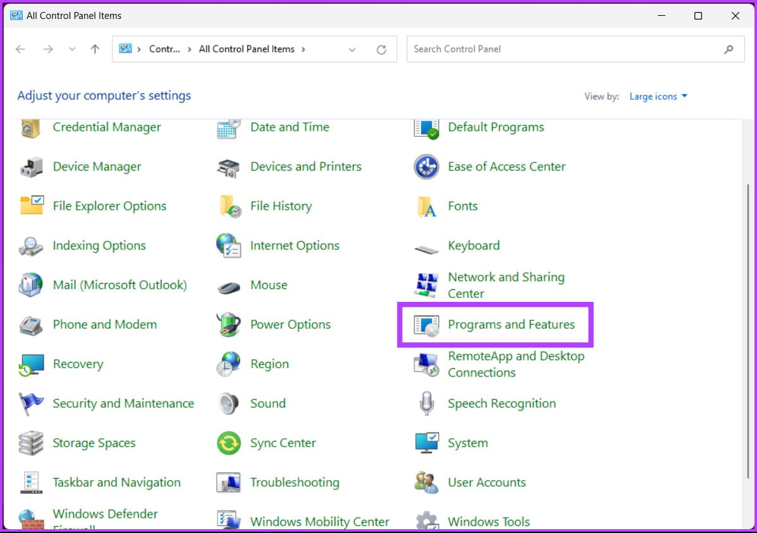The image size is (757, 533).
Task: Expand the address bar history dropdown
Action: [x=352, y=49]
